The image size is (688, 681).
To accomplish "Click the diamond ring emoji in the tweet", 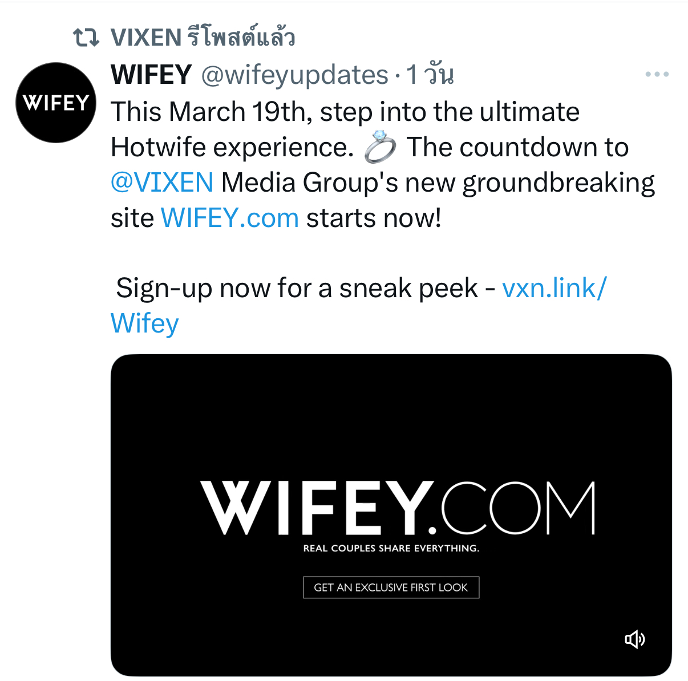I will 380,147.
